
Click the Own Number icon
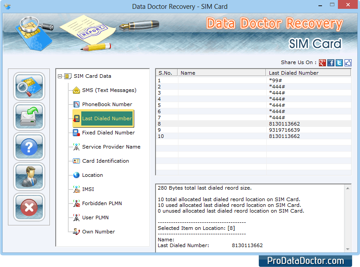point(76,231)
